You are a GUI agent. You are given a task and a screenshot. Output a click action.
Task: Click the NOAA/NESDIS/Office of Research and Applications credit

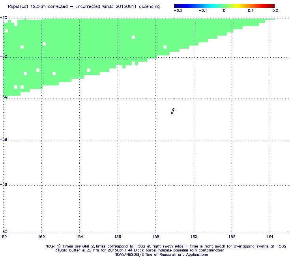(161, 255)
